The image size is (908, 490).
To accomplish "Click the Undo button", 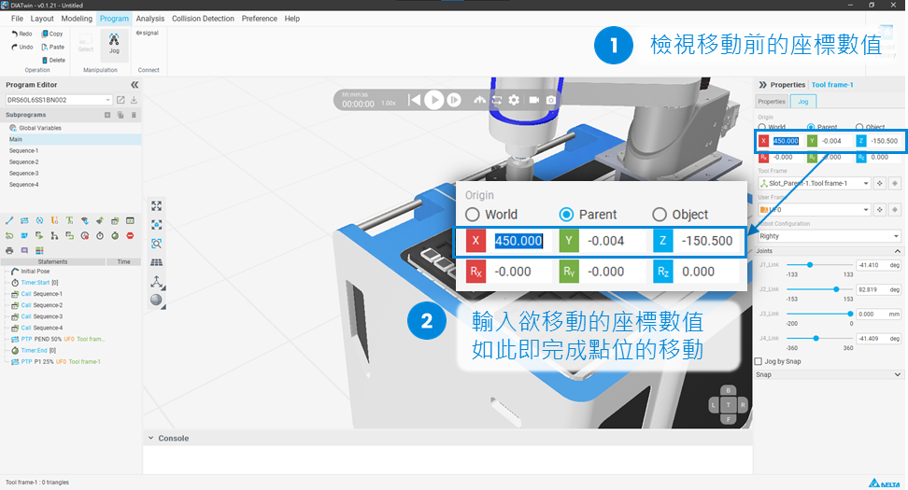I will pos(21,47).
